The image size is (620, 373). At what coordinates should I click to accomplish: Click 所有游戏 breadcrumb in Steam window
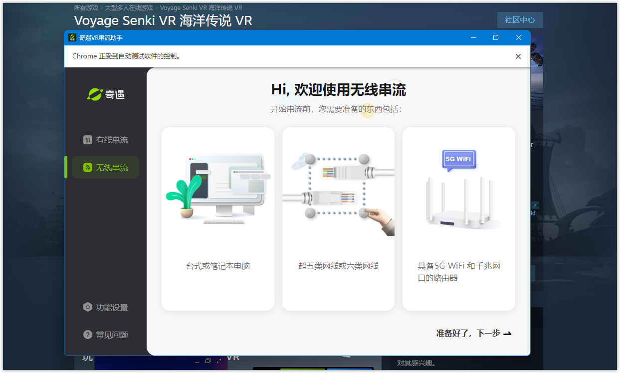tap(86, 8)
